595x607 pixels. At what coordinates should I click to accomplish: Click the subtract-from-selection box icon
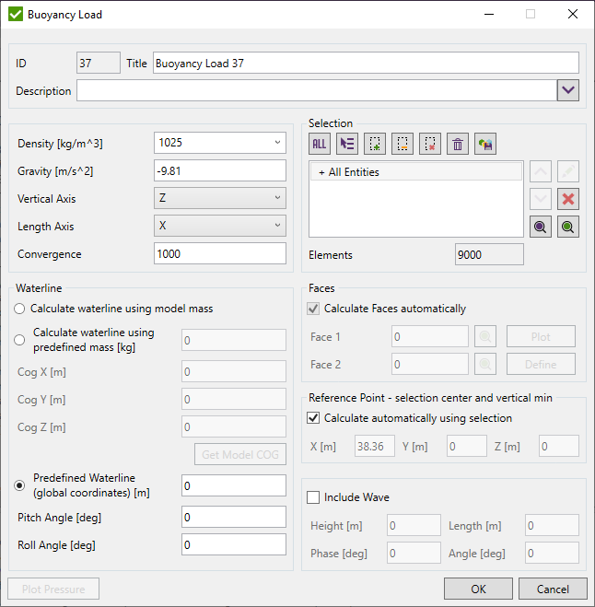tap(402, 144)
